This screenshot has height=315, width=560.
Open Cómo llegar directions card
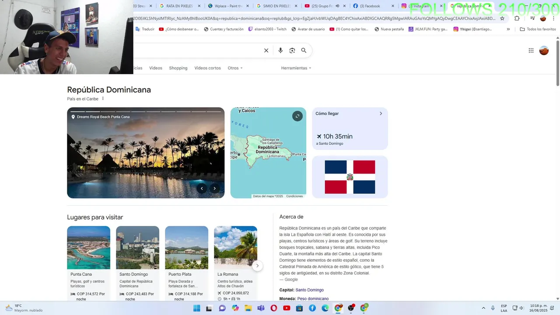[350, 129]
